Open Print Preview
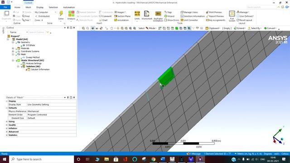 pyautogui.click(x=214, y=12)
